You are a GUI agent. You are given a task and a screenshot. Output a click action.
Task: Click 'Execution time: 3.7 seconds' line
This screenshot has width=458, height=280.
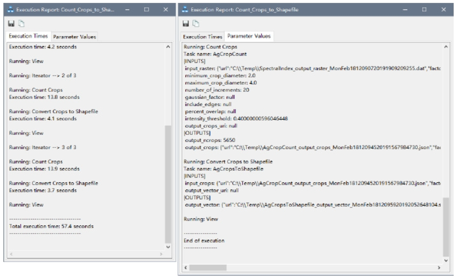pos(43,191)
